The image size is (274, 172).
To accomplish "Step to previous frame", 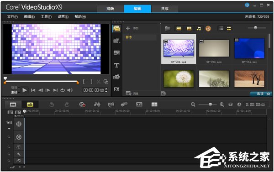I will [41, 90].
